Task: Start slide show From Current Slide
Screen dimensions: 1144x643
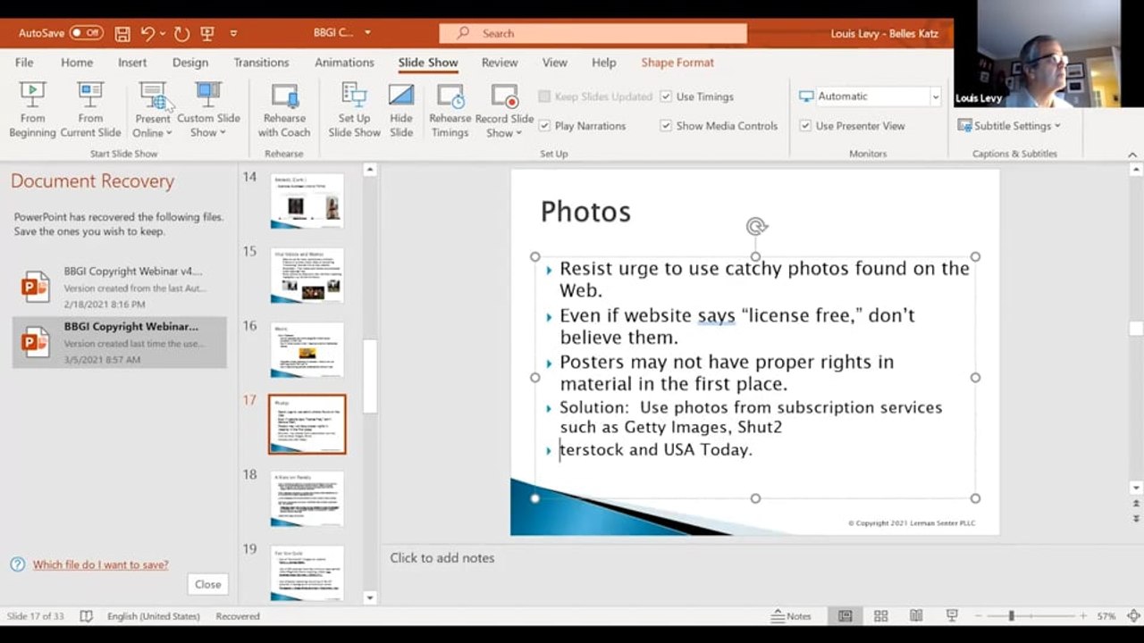Action: [x=90, y=110]
